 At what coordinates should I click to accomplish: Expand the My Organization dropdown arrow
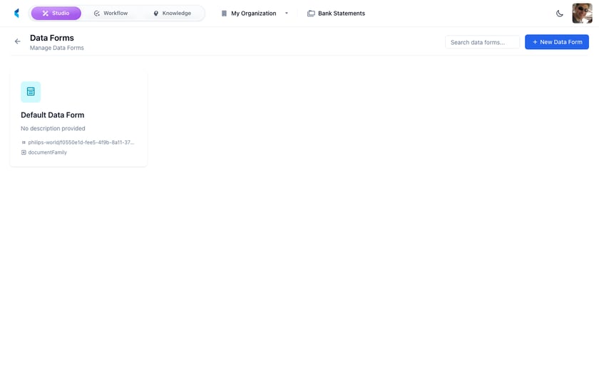point(287,14)
